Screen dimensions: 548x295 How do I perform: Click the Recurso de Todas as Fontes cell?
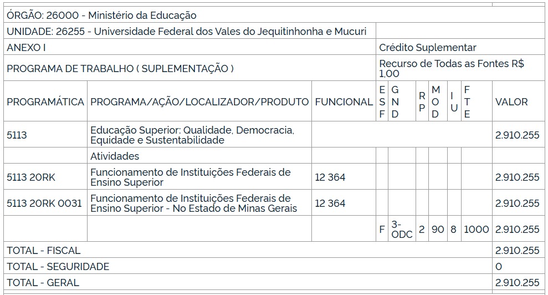[452, 68]
